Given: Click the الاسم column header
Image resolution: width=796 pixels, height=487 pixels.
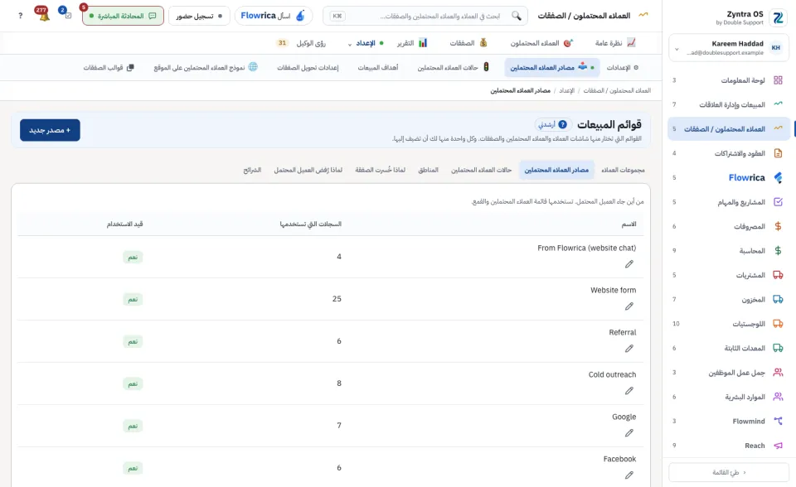Looking at the screenshot, I should click(x=629, y=224).
